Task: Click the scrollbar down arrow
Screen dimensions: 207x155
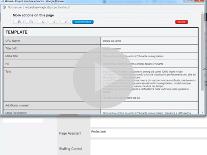Action: click(x=202, y=112)
